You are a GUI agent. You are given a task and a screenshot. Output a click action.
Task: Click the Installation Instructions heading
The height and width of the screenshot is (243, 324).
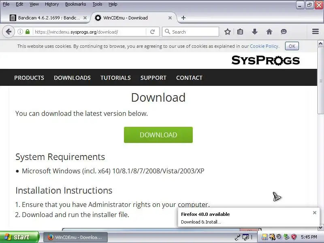64,190
